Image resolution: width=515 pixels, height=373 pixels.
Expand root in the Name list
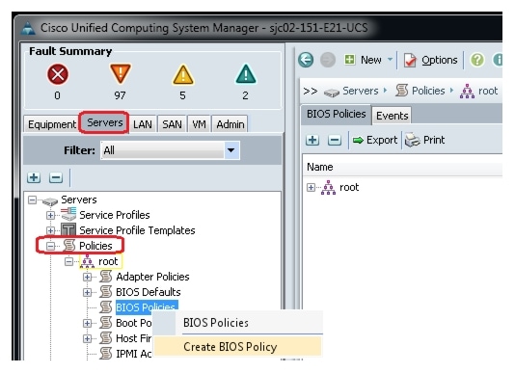[x=311, y=188]
